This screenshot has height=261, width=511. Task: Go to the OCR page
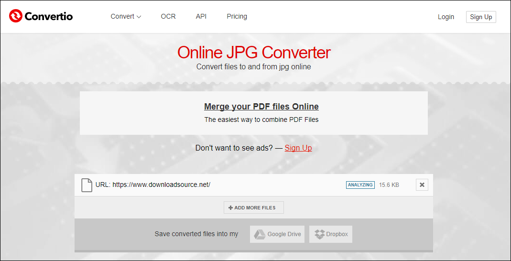coord(168,16)
